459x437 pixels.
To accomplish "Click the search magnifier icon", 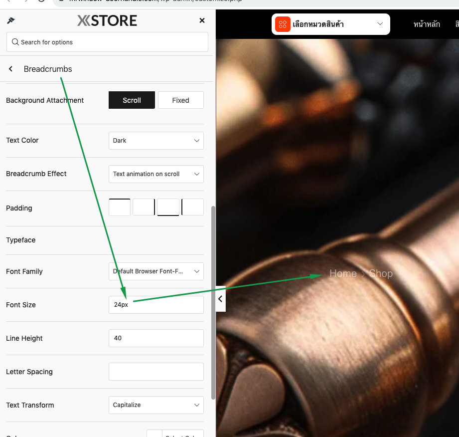I will click(x=15, y=42).
